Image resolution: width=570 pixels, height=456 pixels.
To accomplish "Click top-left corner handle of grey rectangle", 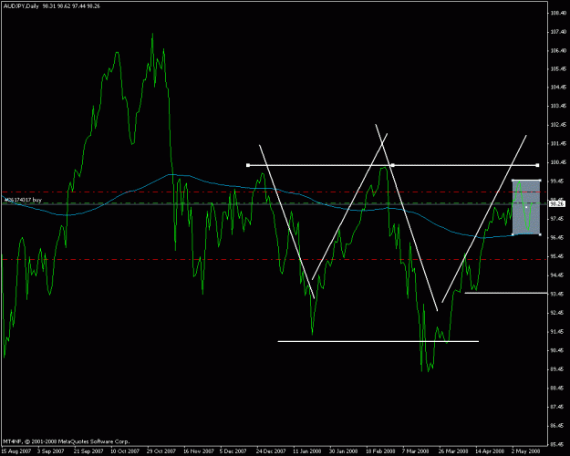I will (x=513, y=180).
